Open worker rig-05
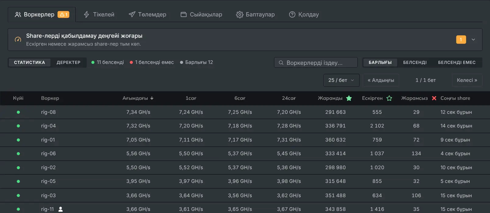 pos(48,181)
